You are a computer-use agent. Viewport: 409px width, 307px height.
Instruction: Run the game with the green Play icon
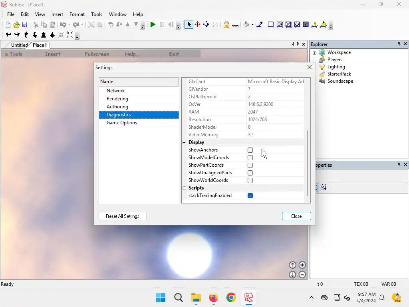[x=153, y=24]
